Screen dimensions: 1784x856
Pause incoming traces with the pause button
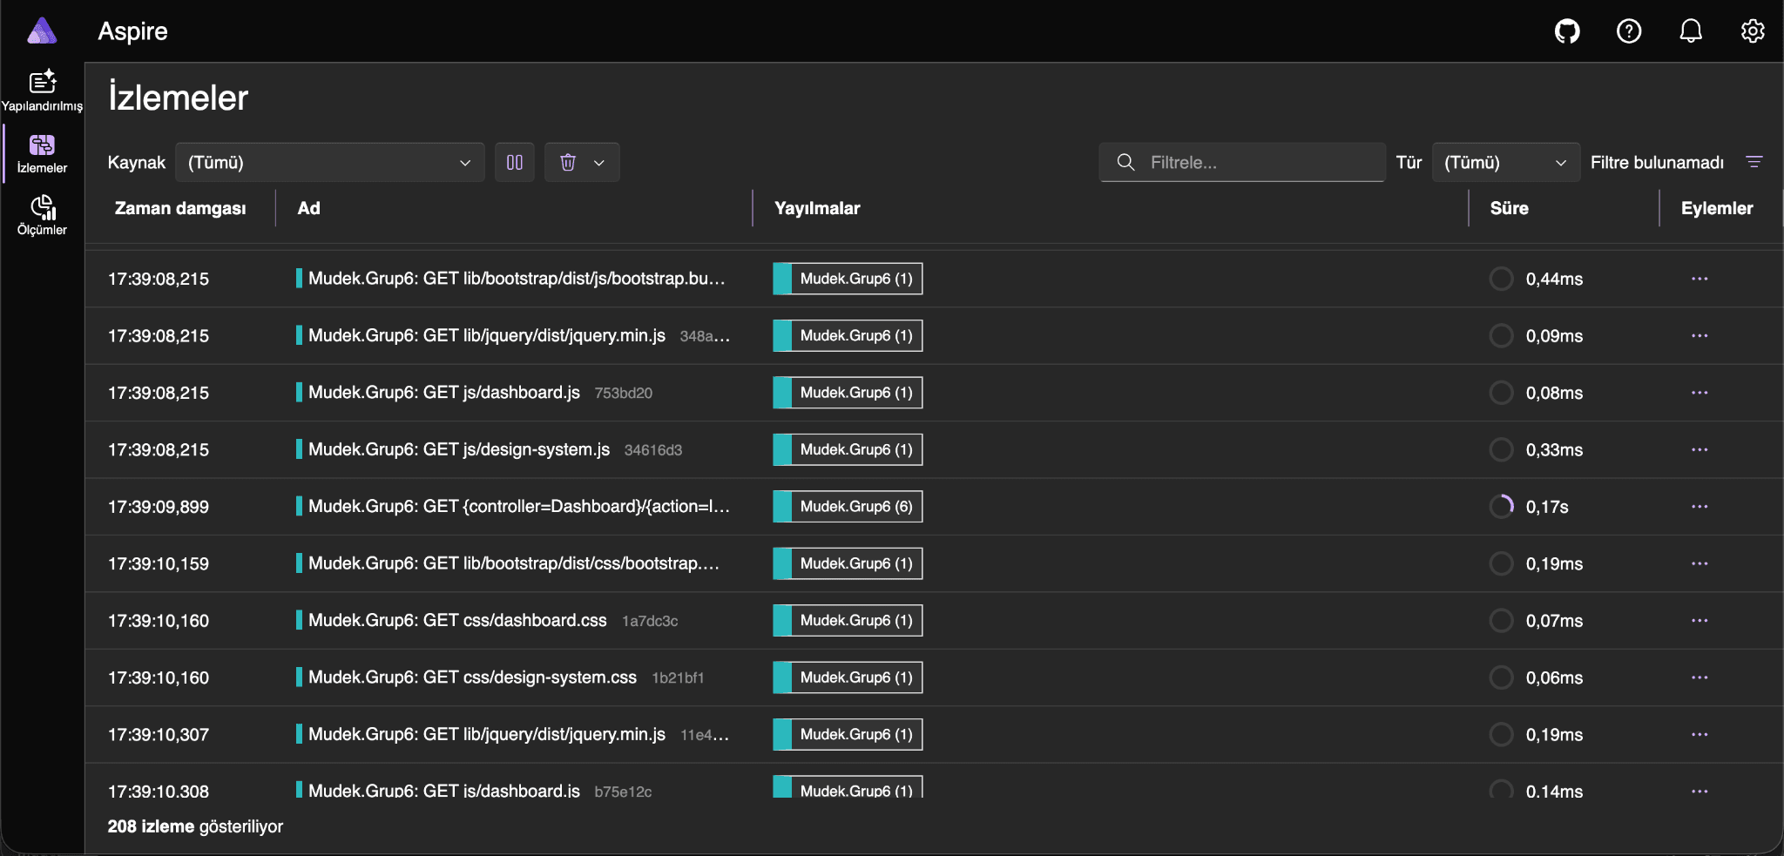coord(515,162)
